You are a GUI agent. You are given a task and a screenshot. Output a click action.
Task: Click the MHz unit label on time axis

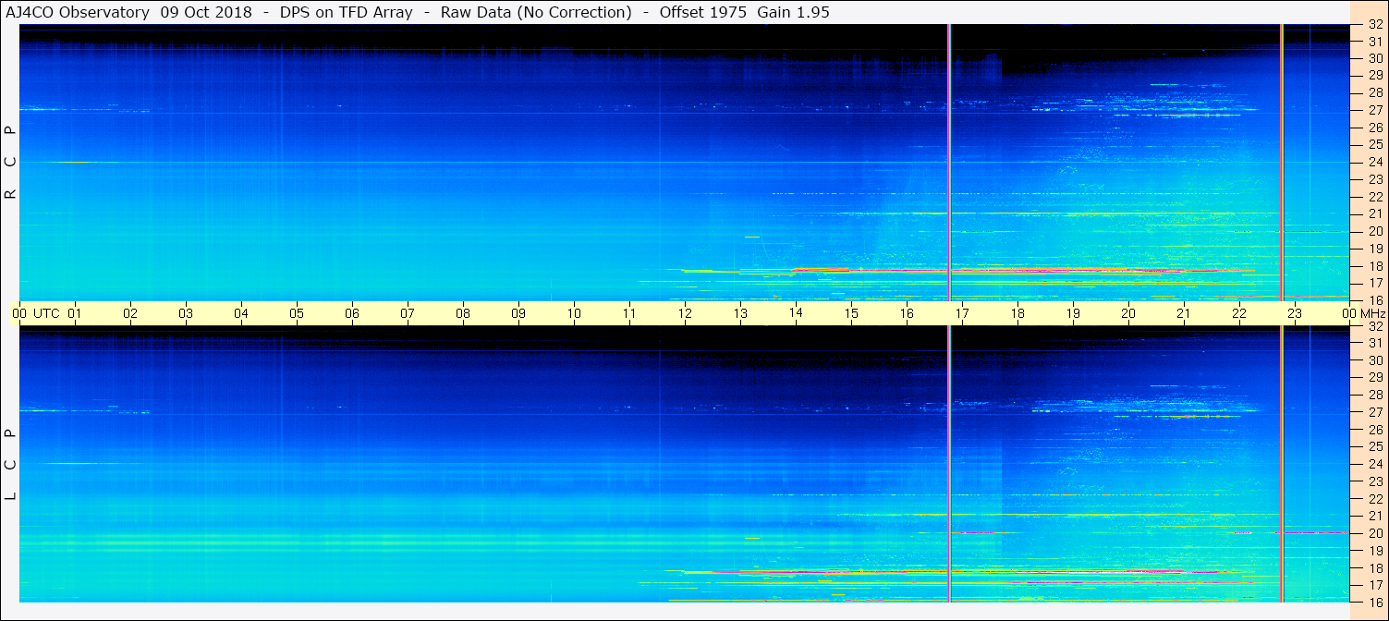[x=1372, y=313]
